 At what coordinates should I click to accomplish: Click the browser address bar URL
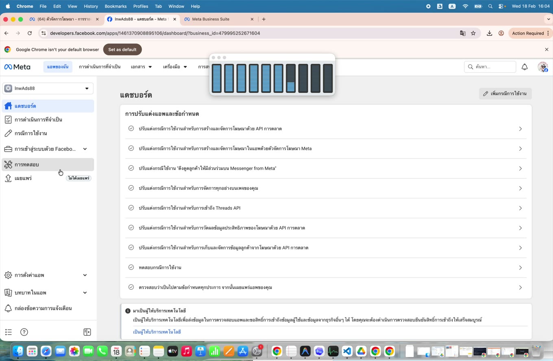click(x=155, y=33)
